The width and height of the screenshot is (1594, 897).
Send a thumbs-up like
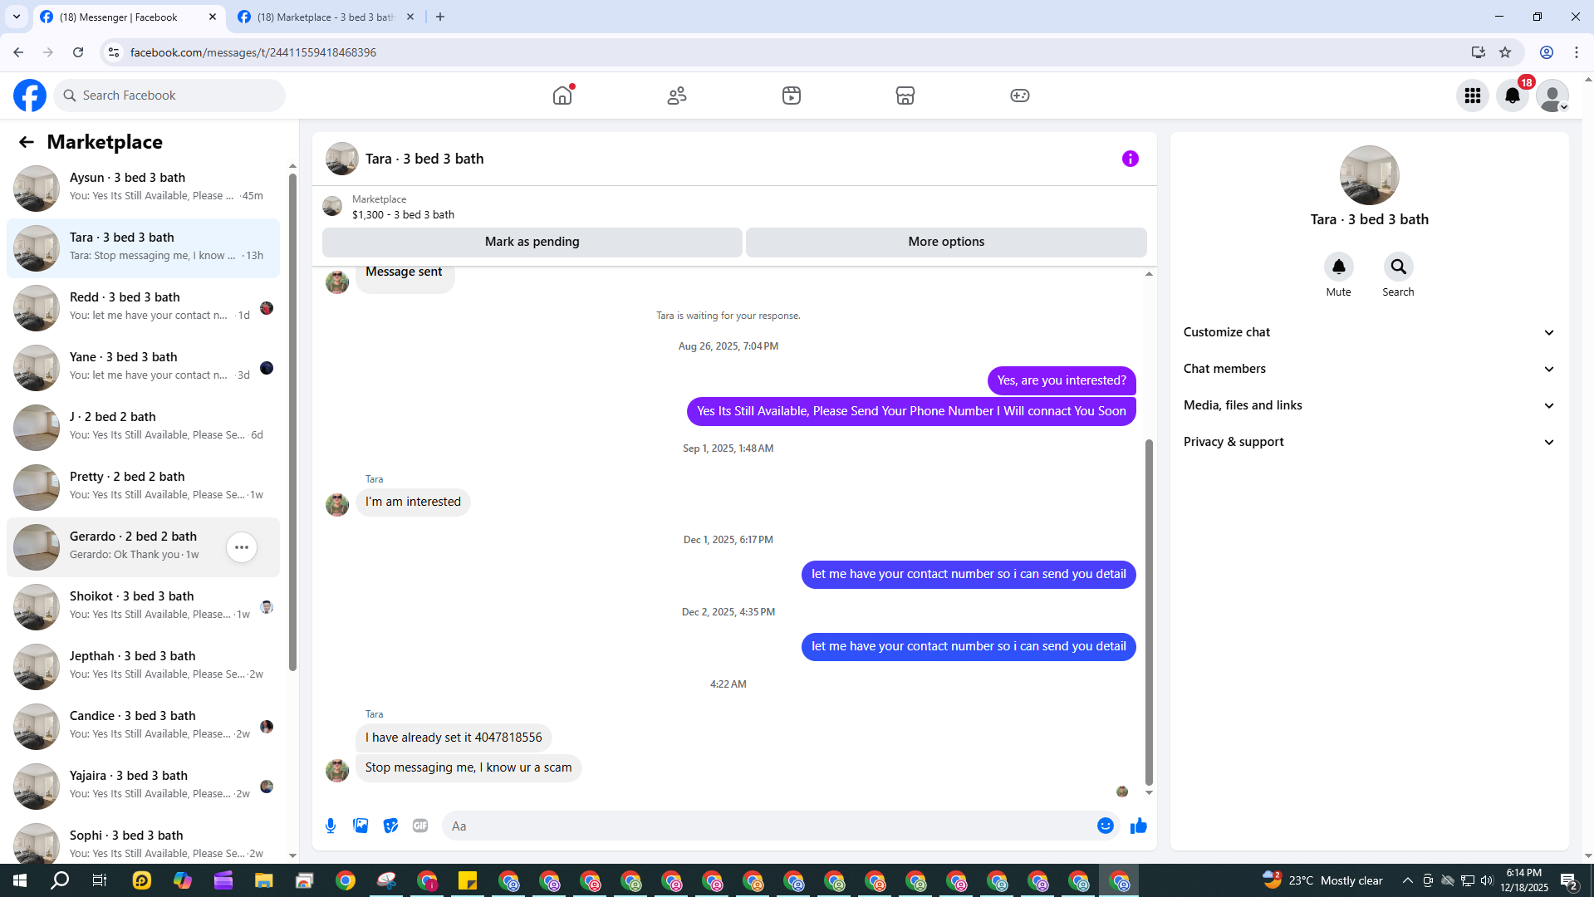[1139, 826]
